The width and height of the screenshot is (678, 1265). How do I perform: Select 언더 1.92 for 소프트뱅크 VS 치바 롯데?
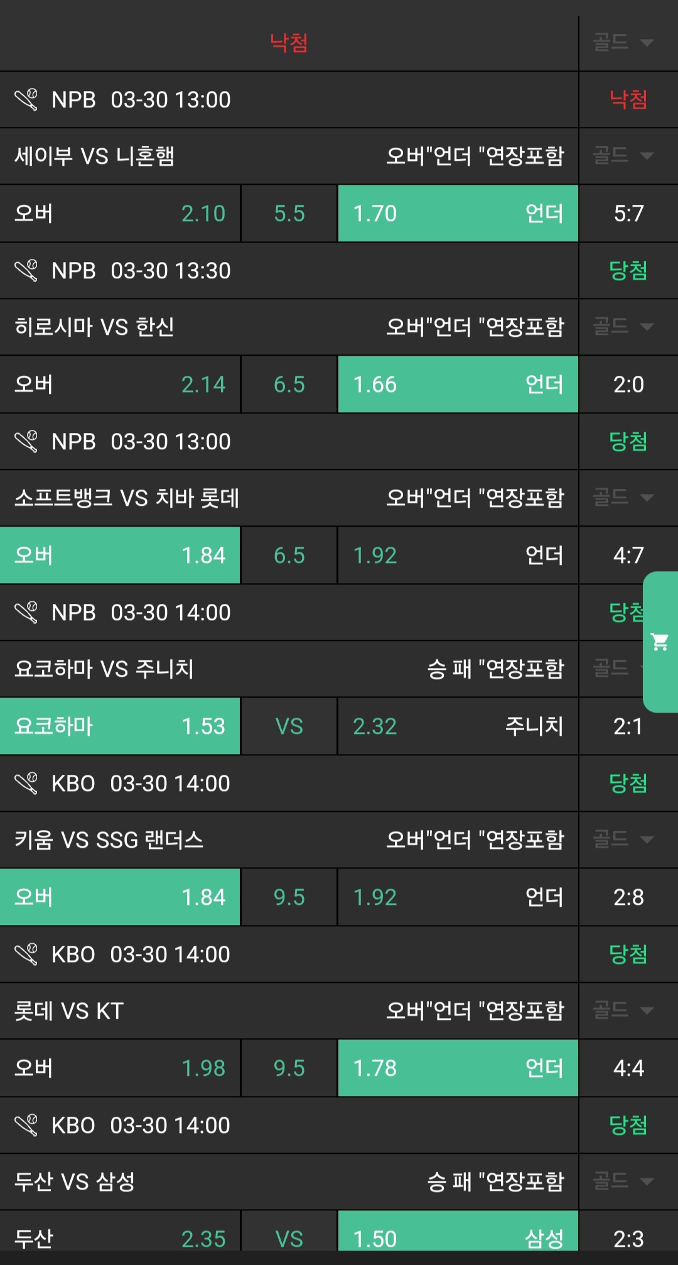tap(458, 556)
